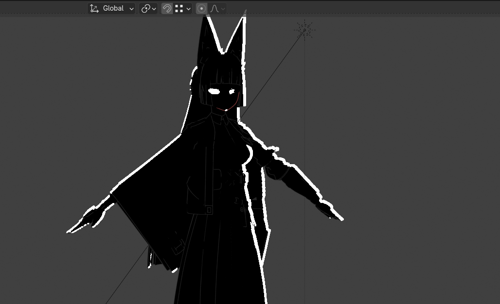The width and height of the screenshot is (500, 304).
Task: Click the square buckle on the jacket strap
Action: (209, 210)
